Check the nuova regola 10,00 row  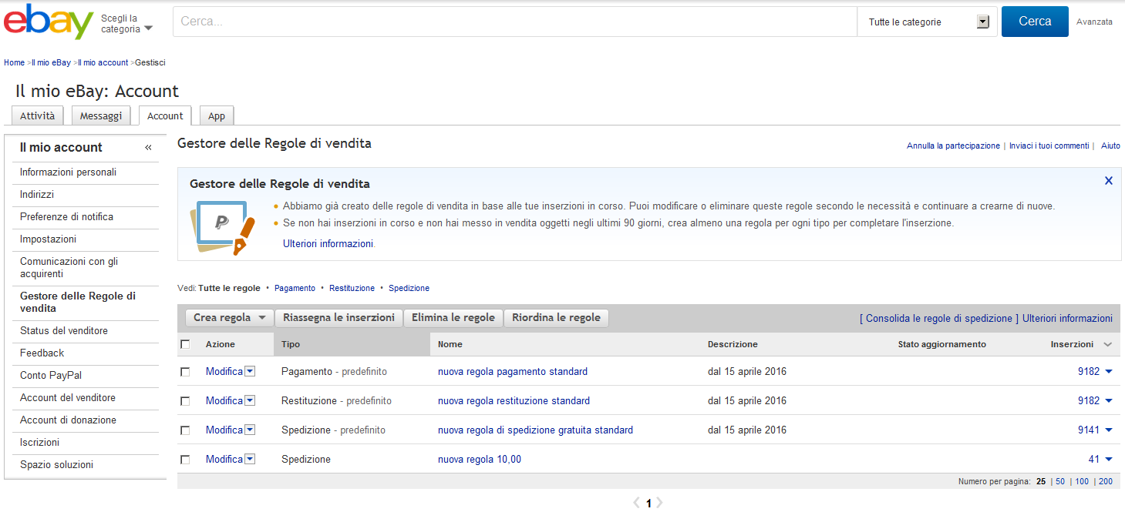click(x=185, y=460)
